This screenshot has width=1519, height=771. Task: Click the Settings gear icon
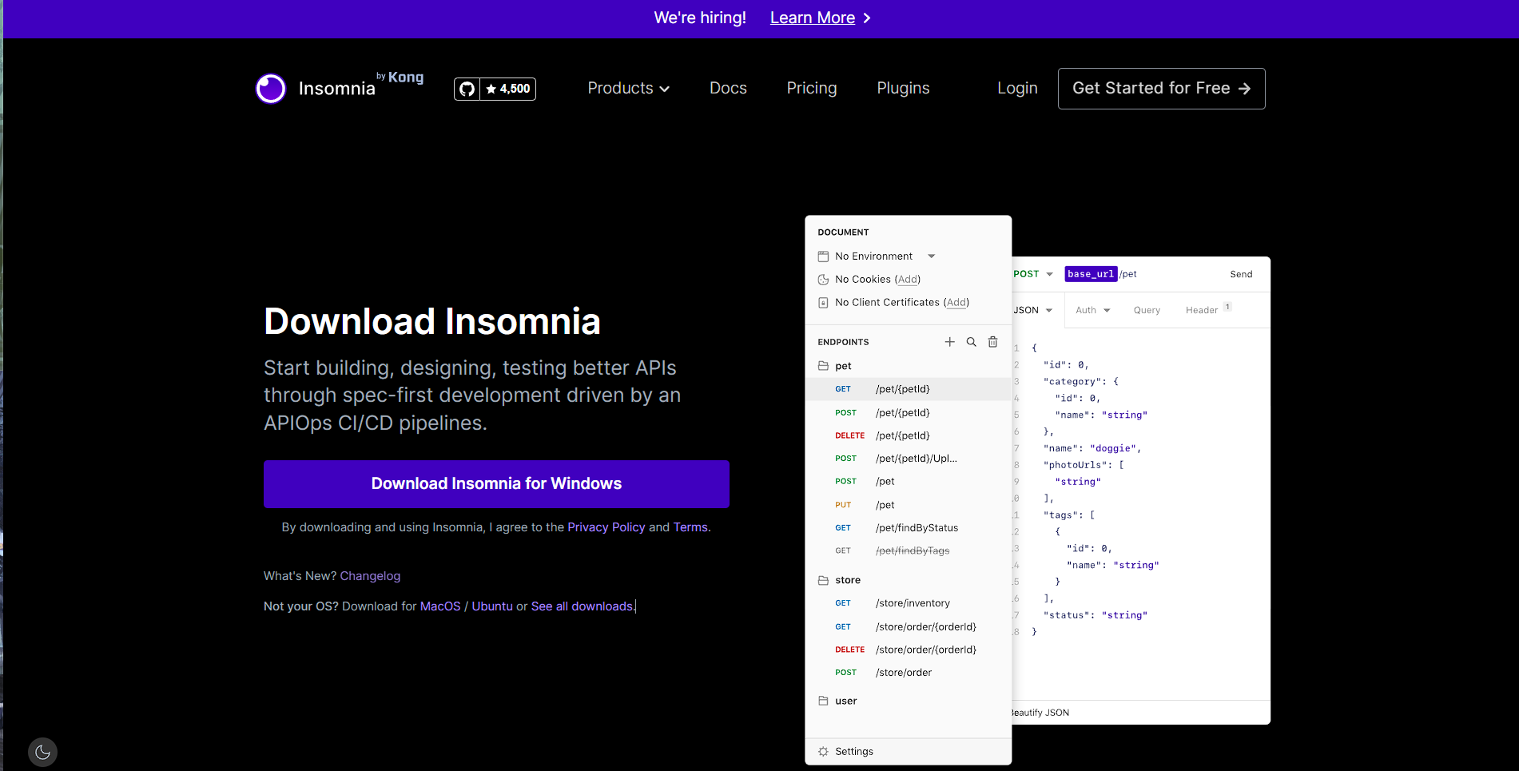823,752
